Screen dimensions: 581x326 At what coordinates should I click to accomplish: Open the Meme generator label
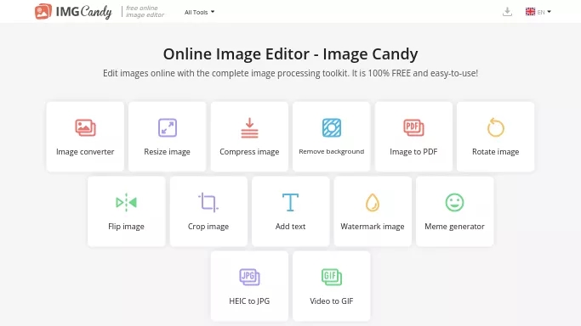(x=454, y=226)
